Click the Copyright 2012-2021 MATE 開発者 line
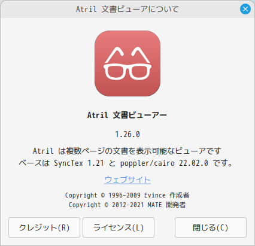Image resolution: width=255 pixels, height=246 pixels. point(127,205)
